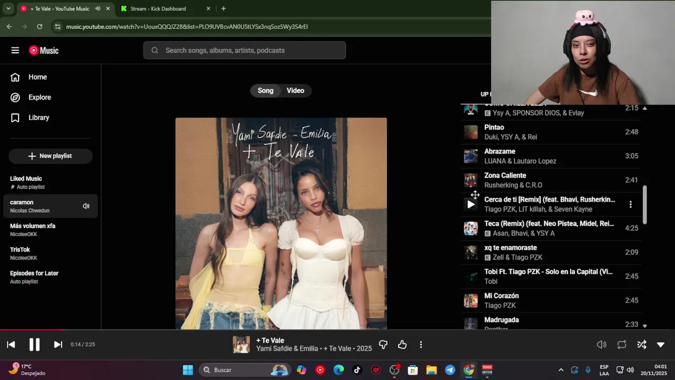Image resolution: width=675 pixels, height=380 pixels.
Task: Open player bar more actions menu
Action: click(421, 345)
